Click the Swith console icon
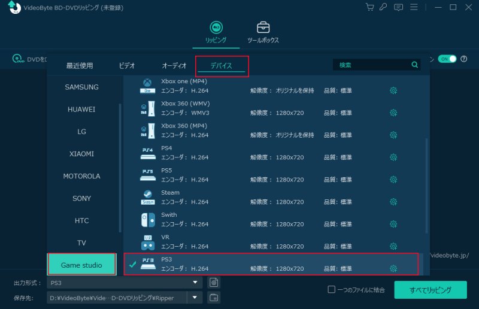 (x=148, y=220)
